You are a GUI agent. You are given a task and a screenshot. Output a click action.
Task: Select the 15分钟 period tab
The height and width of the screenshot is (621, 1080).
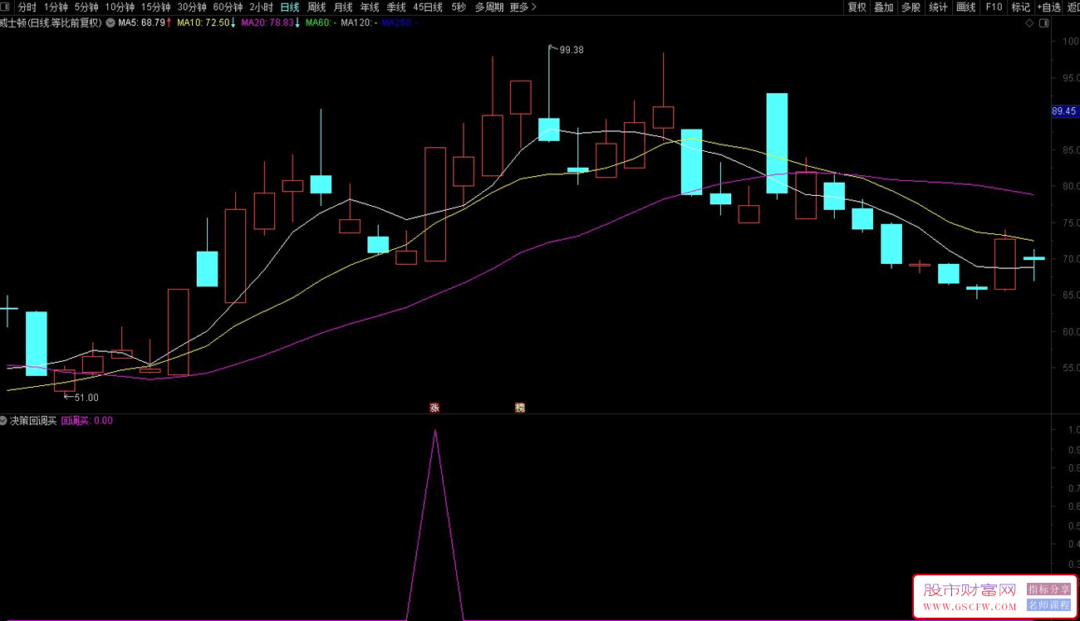(155, 7)
